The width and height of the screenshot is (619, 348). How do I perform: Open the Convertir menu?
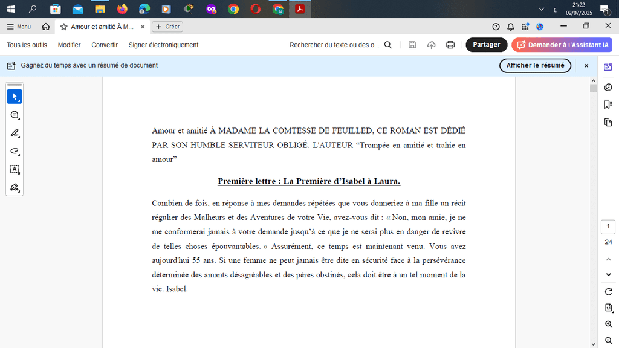click(x=105, y=45)
